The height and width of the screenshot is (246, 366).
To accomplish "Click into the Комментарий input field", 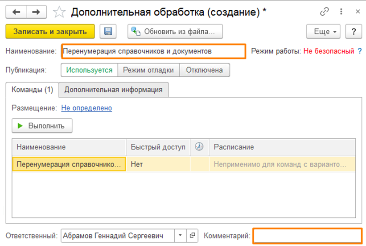I will [307, 235].
